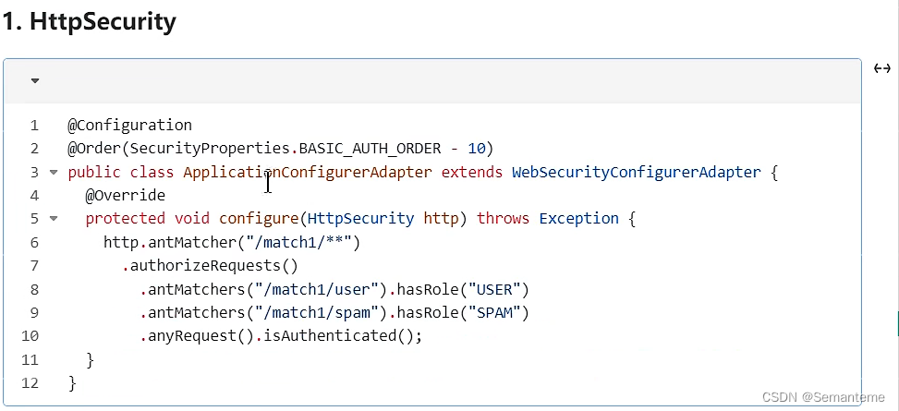Click the @Configuration annotation on line 1
Screen dimensions: 899x411
(x=129, y=125)
